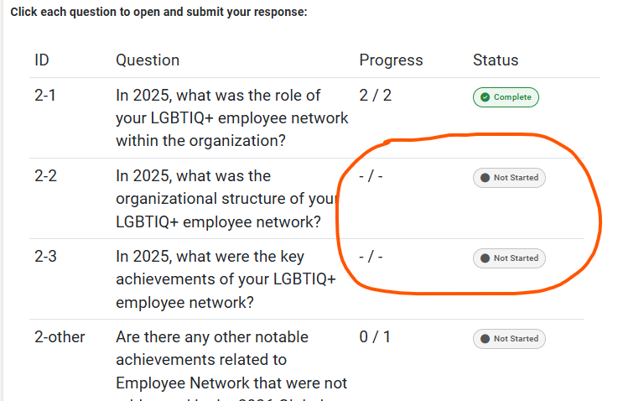Select the Complete status badge for question 2-1
Screen dimensions: 618x401
[x=506, y=97]
